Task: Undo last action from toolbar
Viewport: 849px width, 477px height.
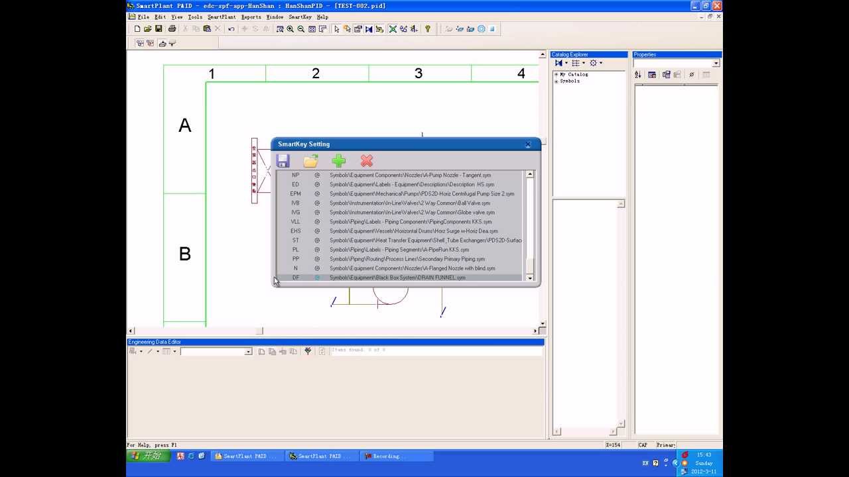Action: tap(231, 29)
